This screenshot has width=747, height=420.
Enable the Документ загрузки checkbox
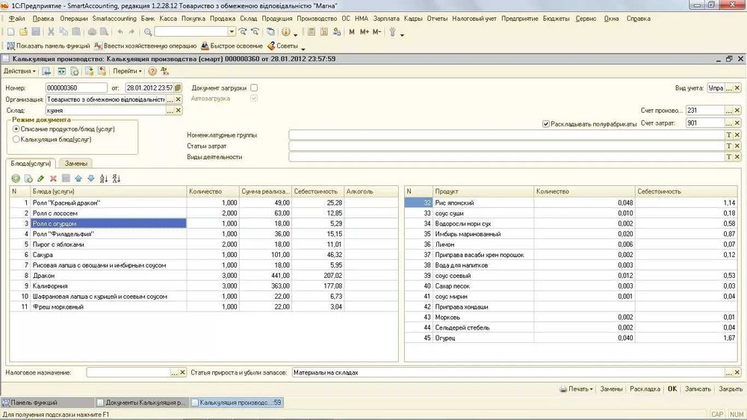[254, 87]
